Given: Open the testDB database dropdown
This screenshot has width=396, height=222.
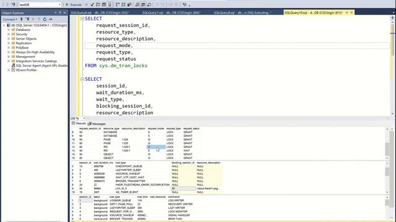Looking at the screenshot, I should (59, 4).
